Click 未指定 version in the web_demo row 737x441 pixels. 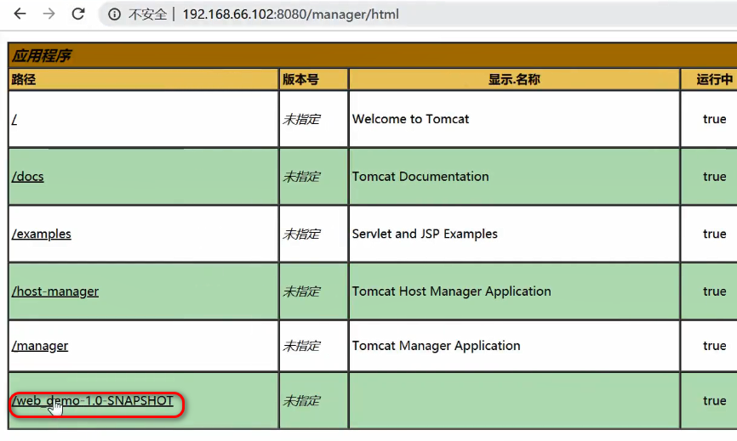pyautogui.click(x=301, y=401)
